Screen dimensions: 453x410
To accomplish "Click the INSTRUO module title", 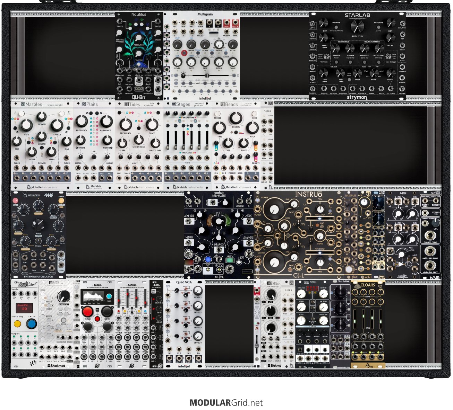I will click(309, 194).
